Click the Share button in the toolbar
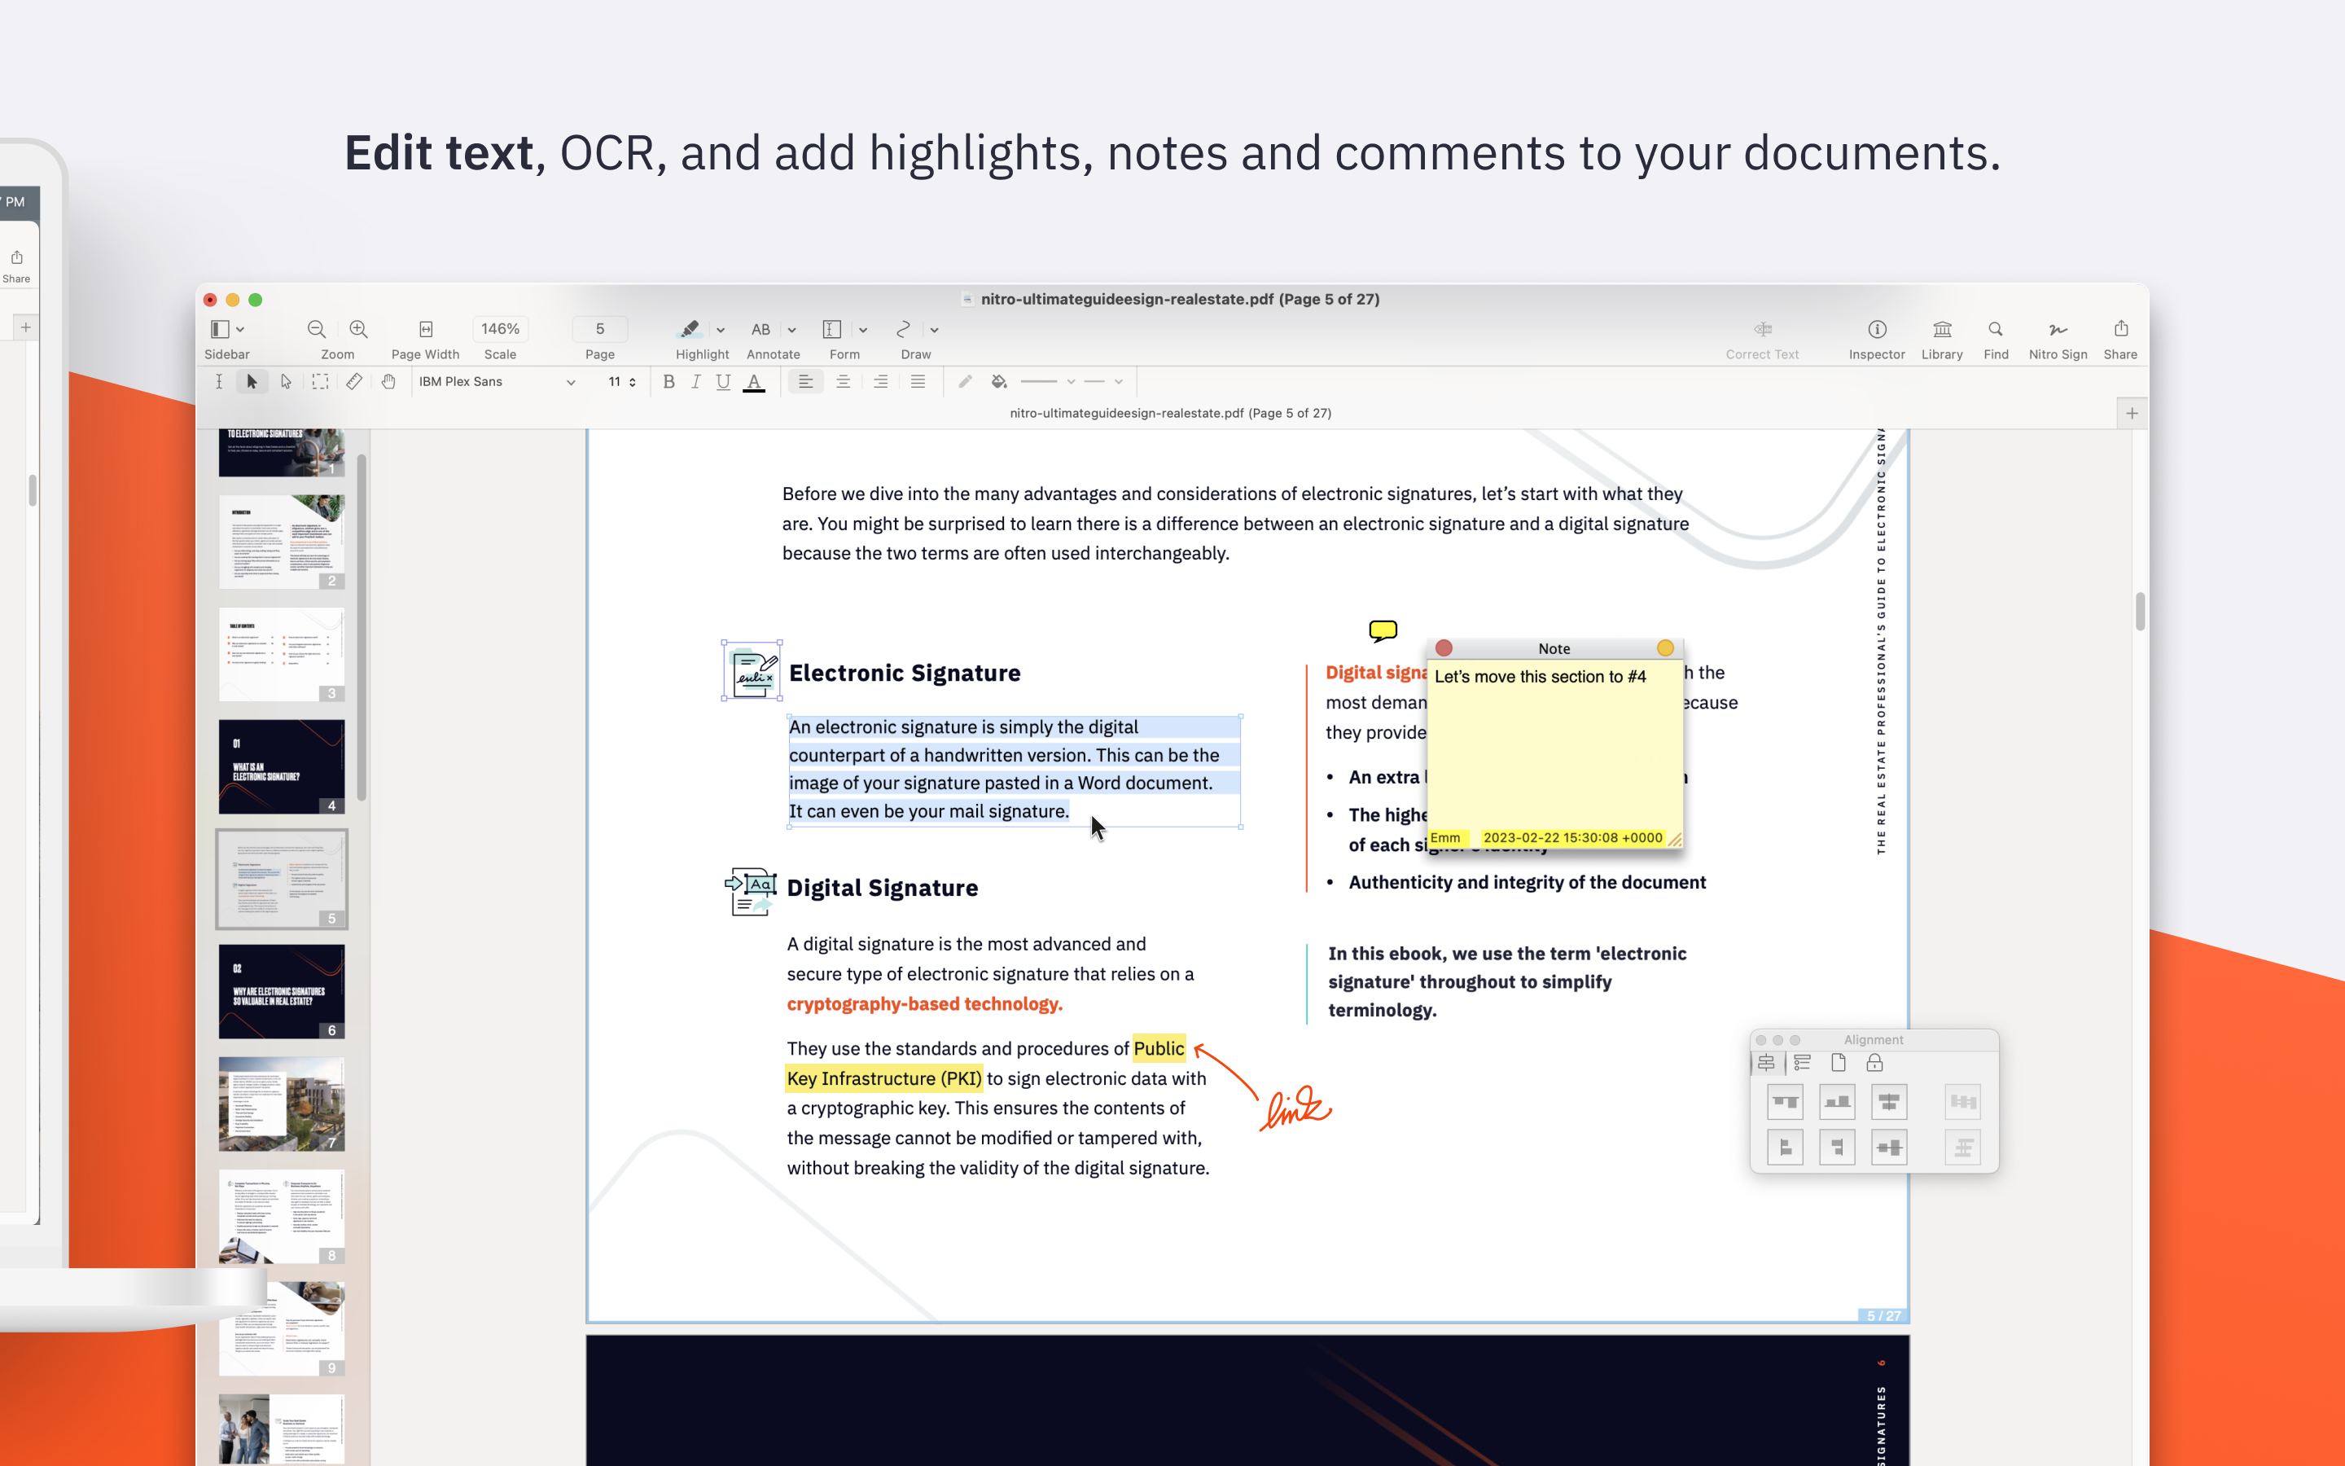 coord(2120,330)
